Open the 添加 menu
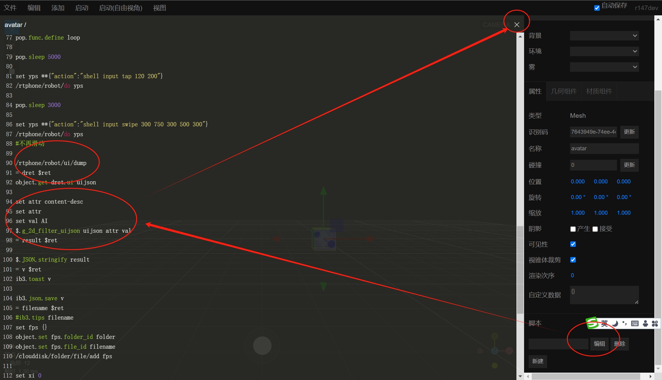This screenshot has height=380, width=662. pyautogui.click(x=58, y=8)
